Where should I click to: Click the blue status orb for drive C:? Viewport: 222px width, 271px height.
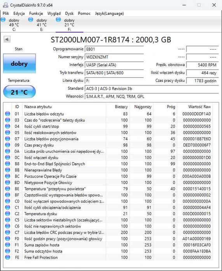coord(3,20)
